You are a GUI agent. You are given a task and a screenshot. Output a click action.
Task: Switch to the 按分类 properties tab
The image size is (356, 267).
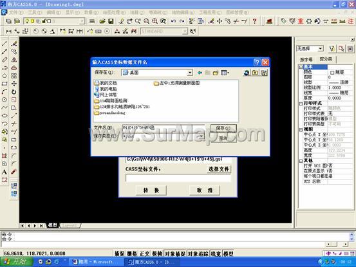point(326,59)
